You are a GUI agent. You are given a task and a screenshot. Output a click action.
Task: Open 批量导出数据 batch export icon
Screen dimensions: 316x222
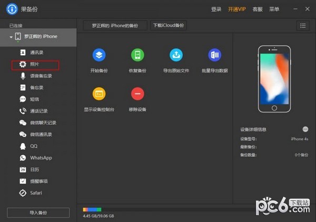click(x=214, y=55)
